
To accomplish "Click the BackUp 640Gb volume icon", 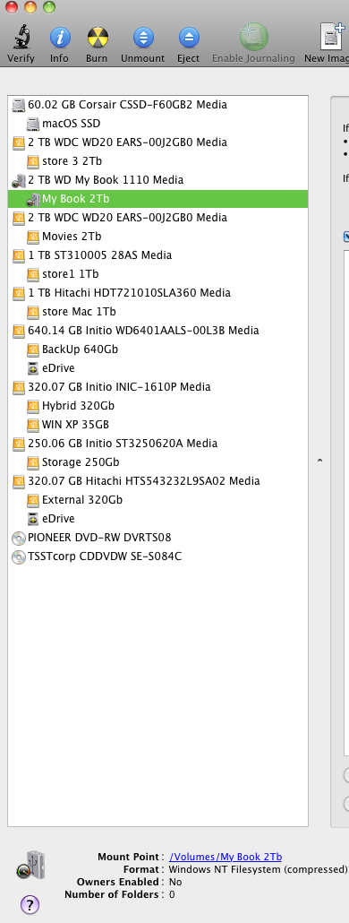I will (x=33, y=349).
